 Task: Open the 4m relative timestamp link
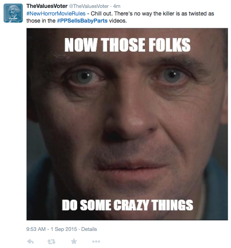click(117, 6)
